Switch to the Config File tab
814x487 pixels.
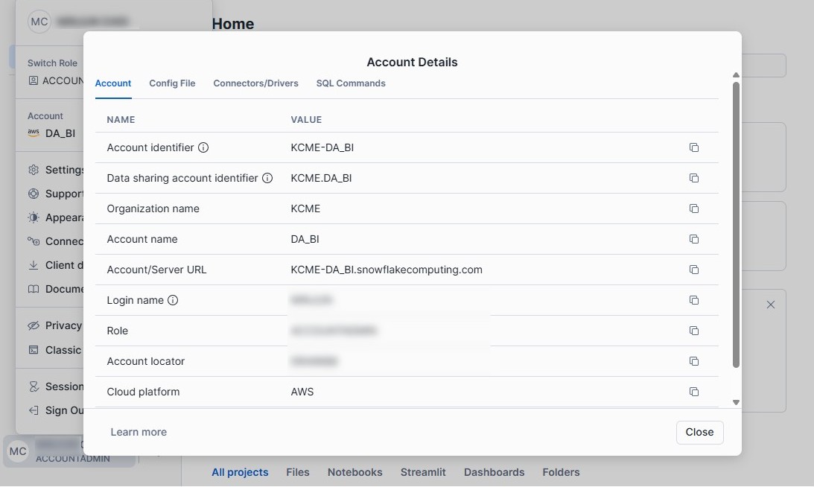coord(172,83)
